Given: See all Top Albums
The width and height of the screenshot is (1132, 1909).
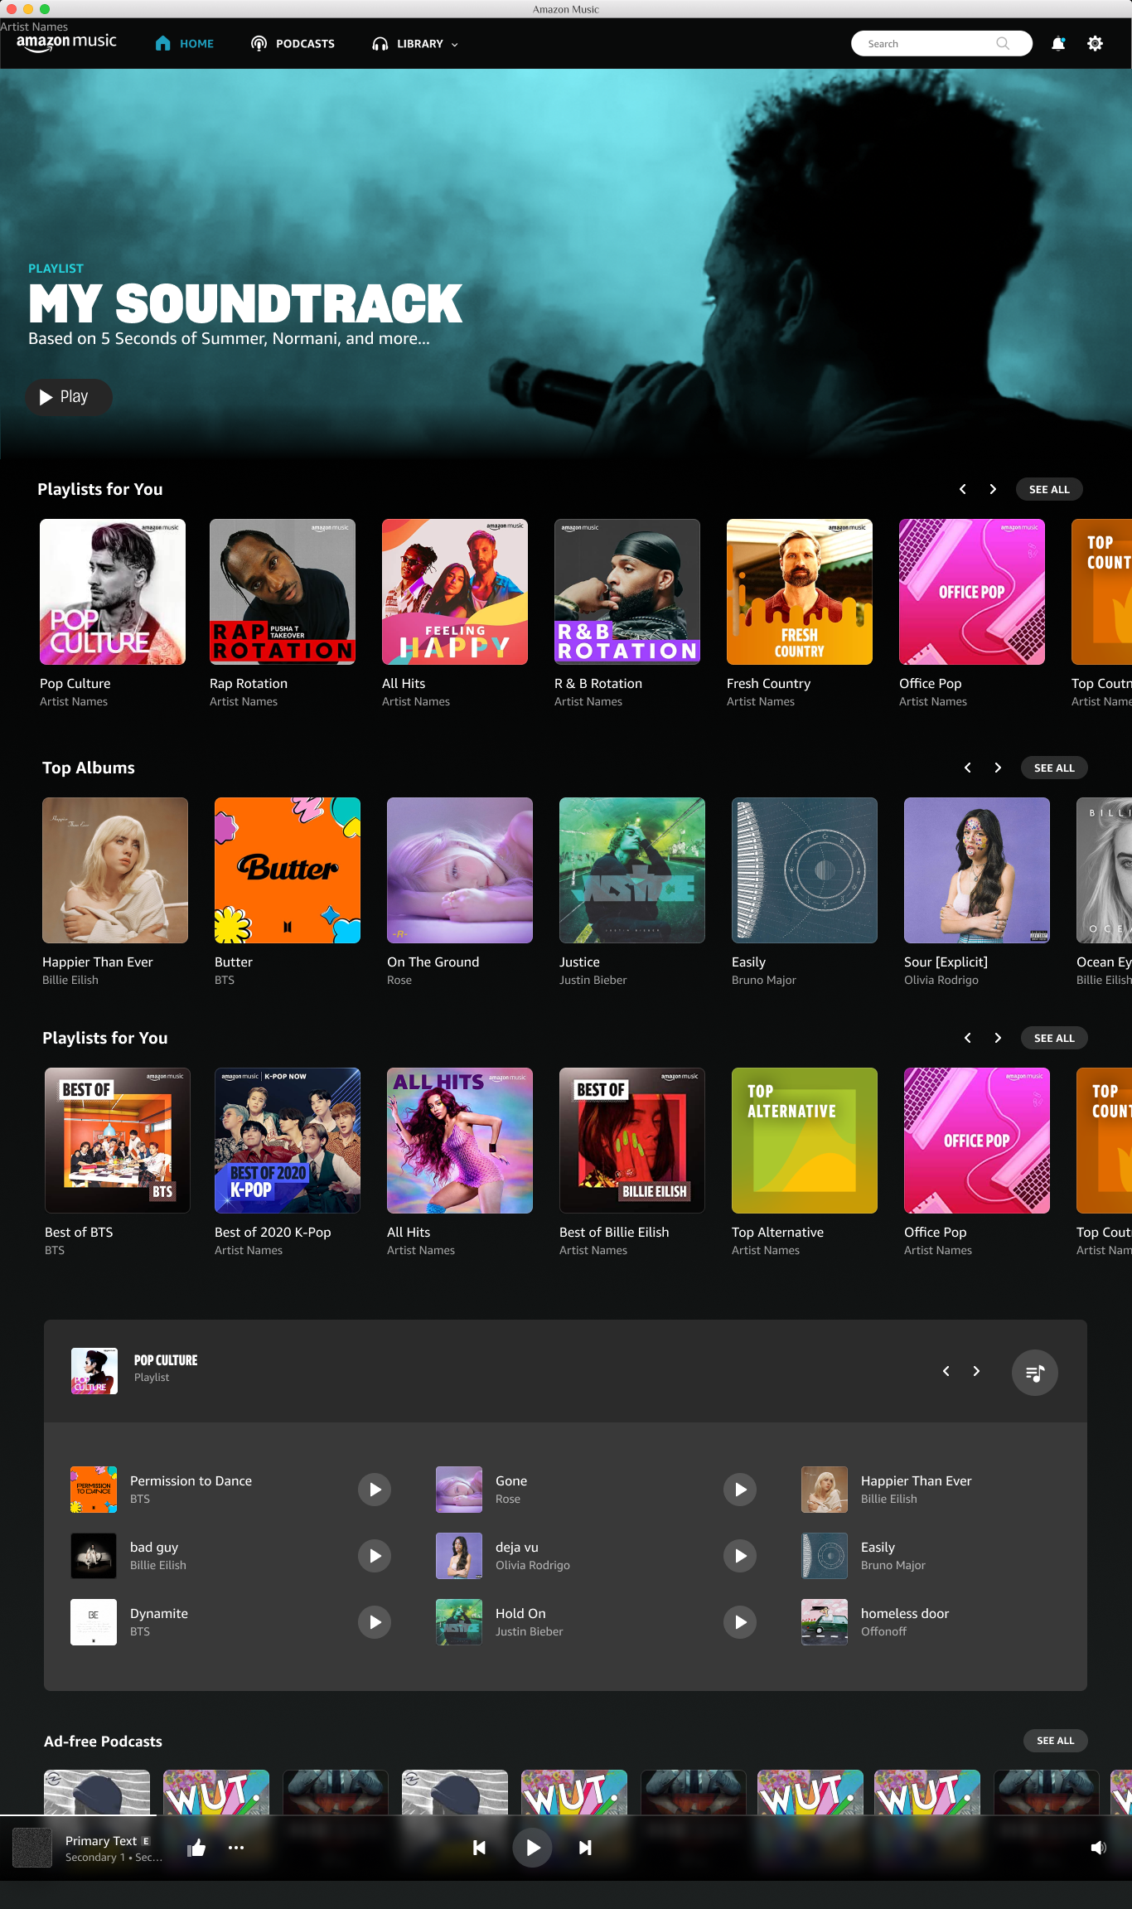Looking at the screenshot, I should (x=1054, y=768).
